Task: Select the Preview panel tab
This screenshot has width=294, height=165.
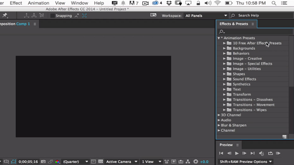Action: click(226, 145)
